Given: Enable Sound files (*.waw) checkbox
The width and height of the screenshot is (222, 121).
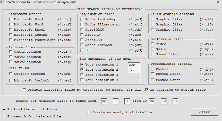Looking at the screenshot, I should [152, 54].
